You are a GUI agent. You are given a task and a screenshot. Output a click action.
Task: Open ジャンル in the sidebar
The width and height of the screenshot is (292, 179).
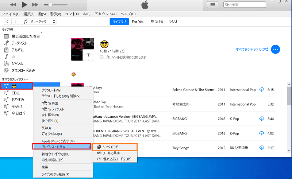coord(17,64)
